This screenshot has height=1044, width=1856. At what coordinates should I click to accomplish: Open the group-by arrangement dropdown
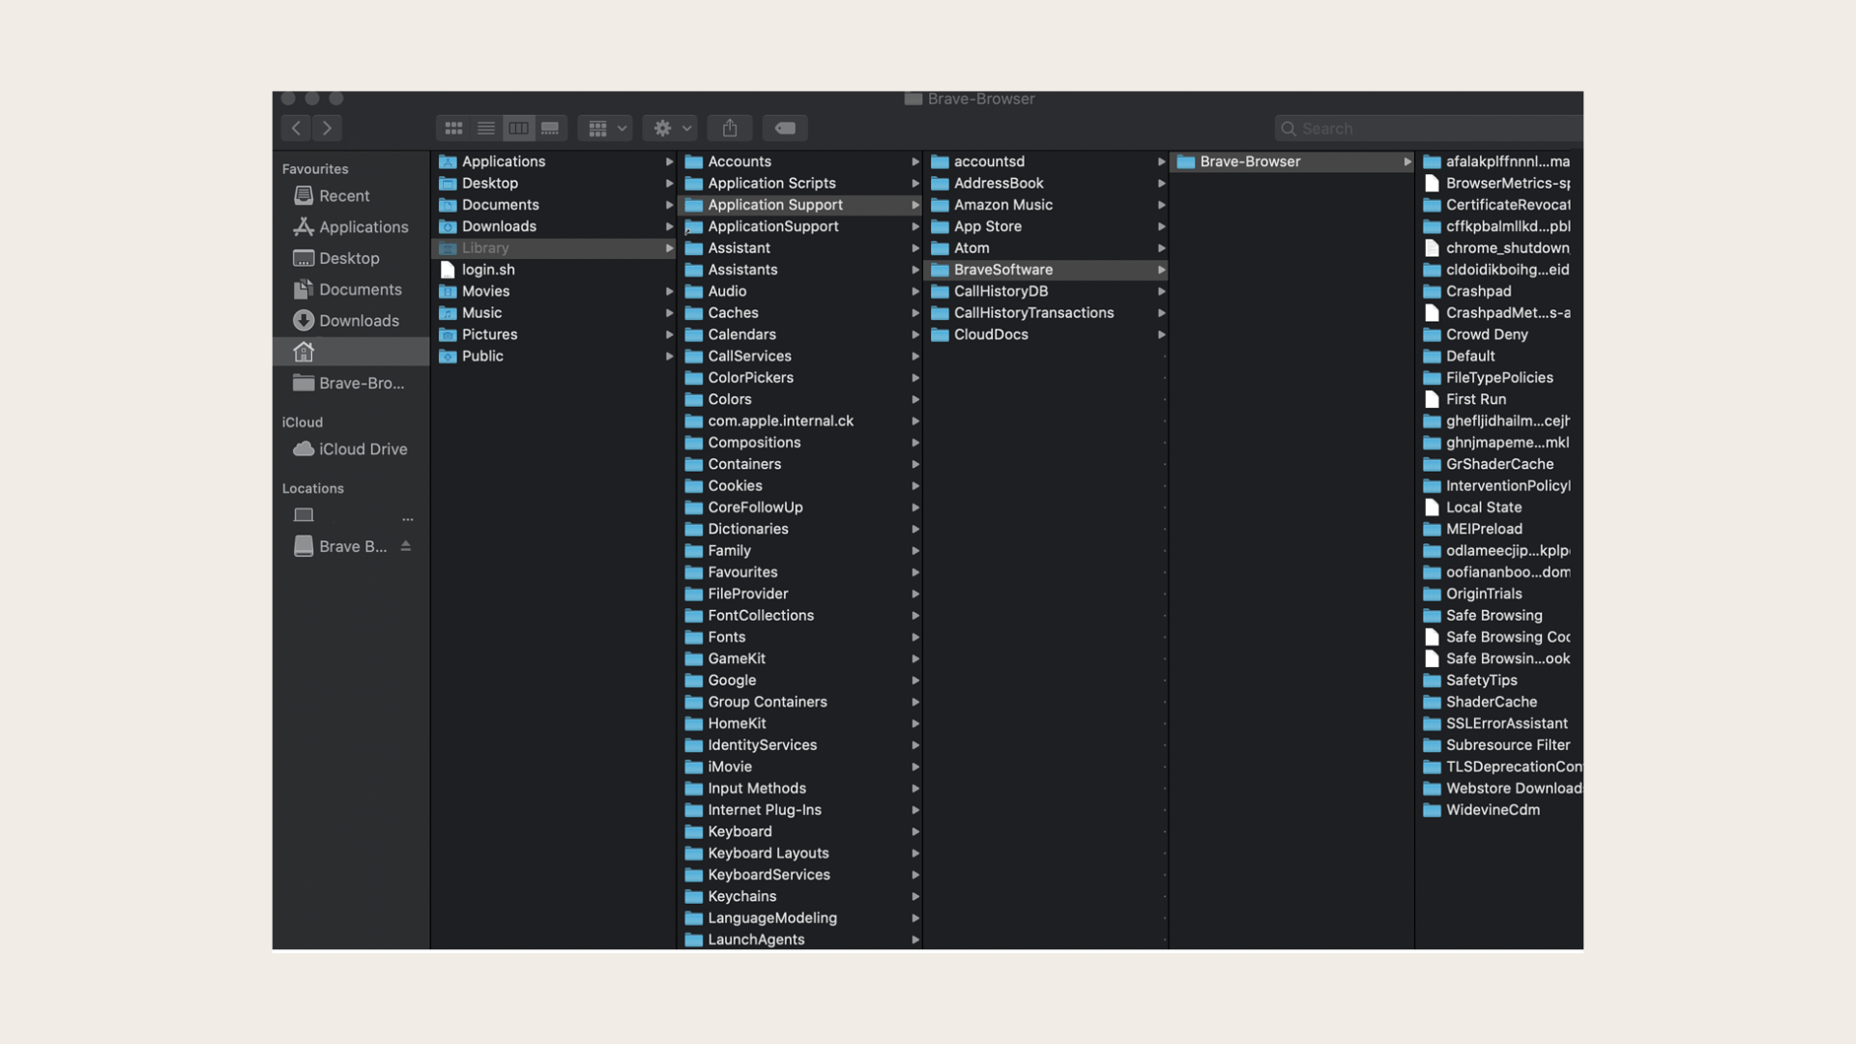pyautogui.click(x=606, y=128)
